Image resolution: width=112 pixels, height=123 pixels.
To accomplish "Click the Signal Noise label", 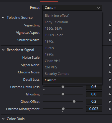I will [x=30, y=65].
